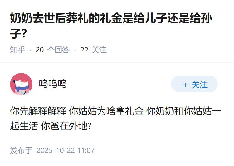Click the phrase 你奶奶和你姑姑一 in the answer

click(183, 111)
